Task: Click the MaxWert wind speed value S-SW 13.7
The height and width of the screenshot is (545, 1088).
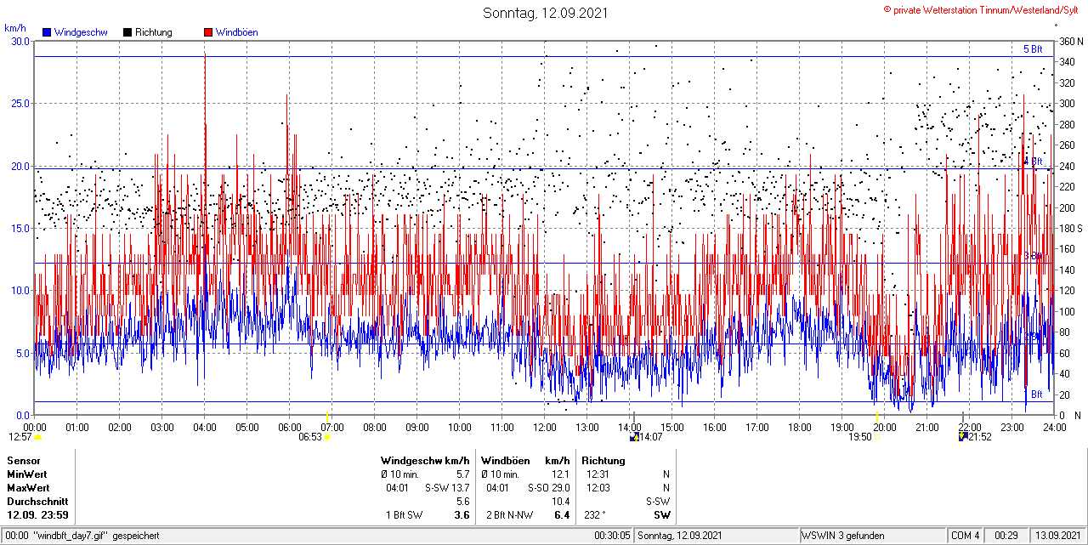Action: click(x=447, y=488)
